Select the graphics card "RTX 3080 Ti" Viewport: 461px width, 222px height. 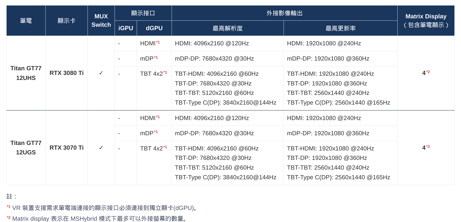(x=66, y=73)
